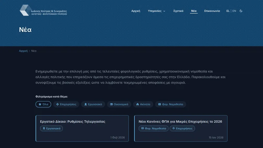
Task: Click the Αρχική breadcrumb link
Action: (23, 51)
